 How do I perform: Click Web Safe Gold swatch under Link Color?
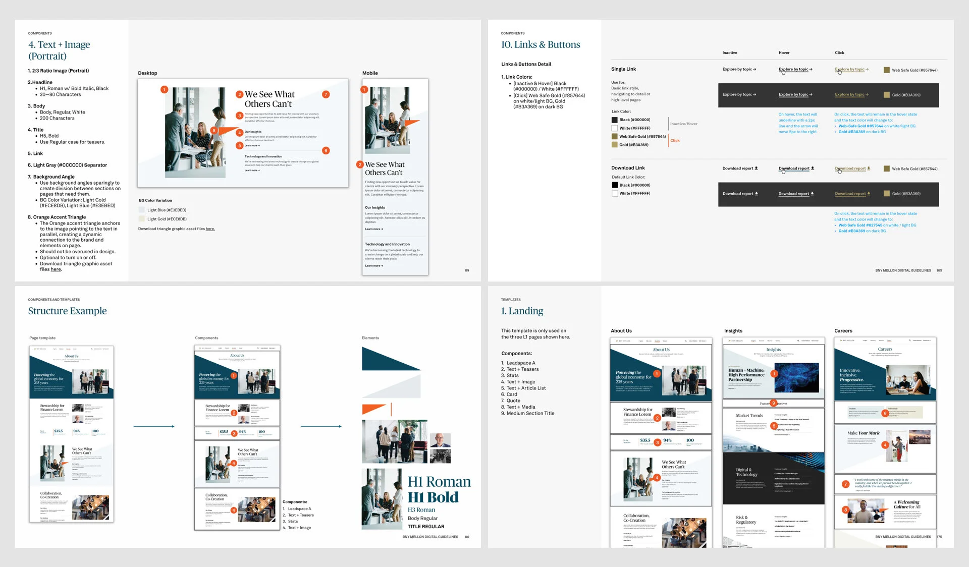coord(615,136)
